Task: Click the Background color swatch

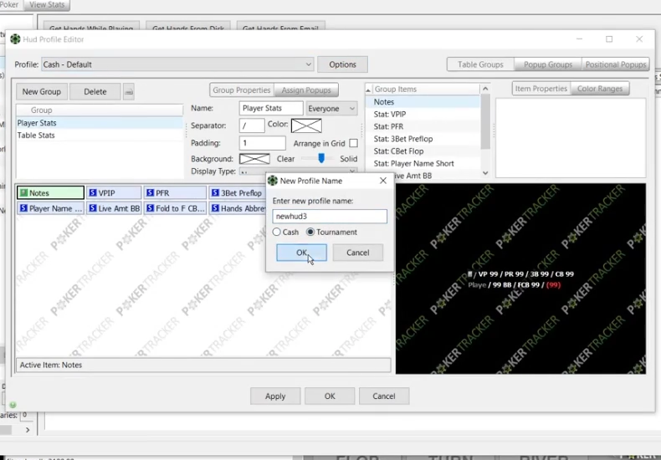Action: pos(254,159)
